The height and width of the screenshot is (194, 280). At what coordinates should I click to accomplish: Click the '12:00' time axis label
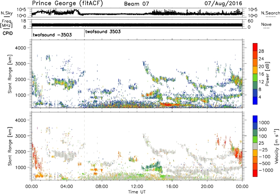(137, 186)
